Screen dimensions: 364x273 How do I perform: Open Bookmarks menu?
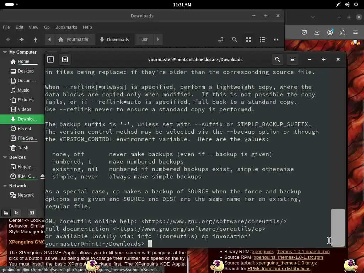click(x=66, y=27)
